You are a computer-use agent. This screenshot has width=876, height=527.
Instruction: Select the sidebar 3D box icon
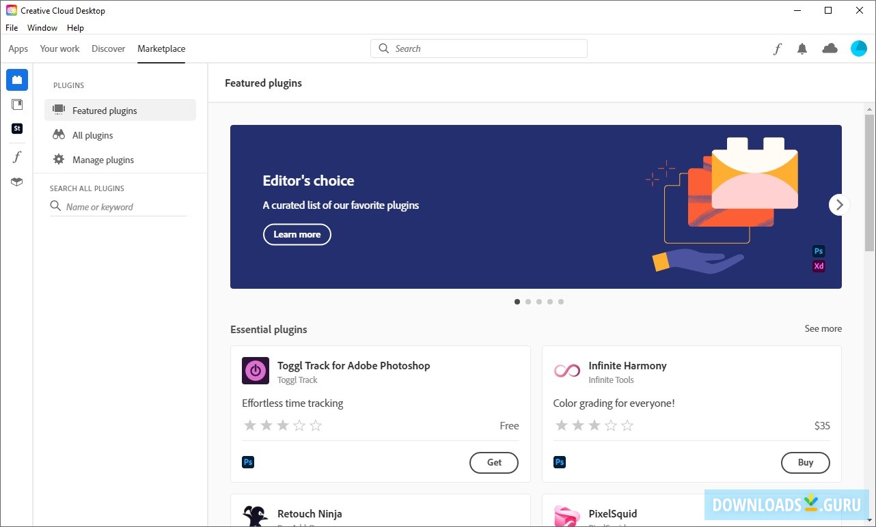click(x=17, y=182)
